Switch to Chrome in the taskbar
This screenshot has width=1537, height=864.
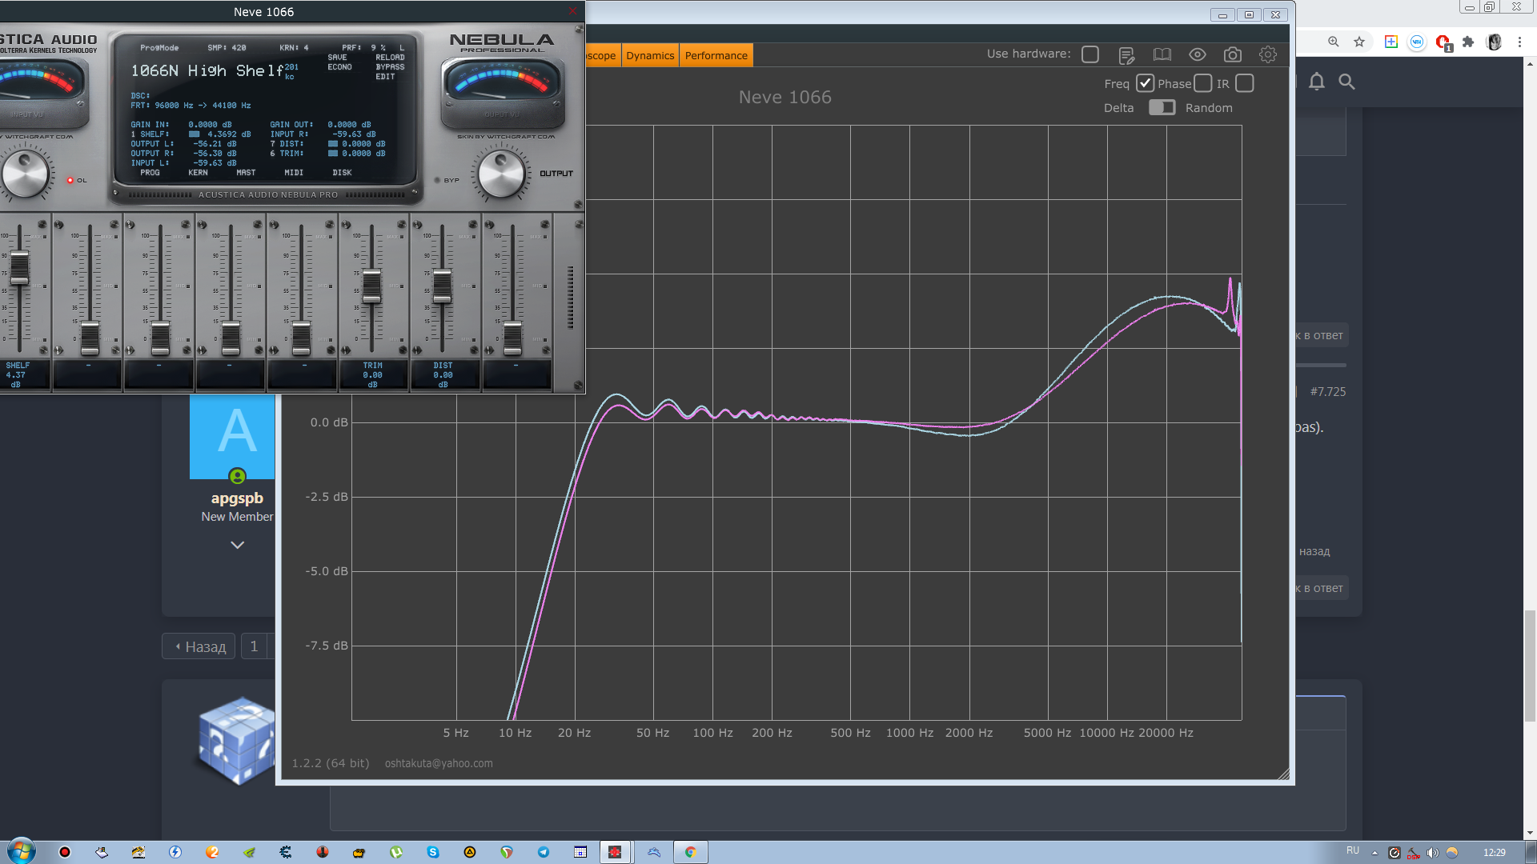coord(690,852)
